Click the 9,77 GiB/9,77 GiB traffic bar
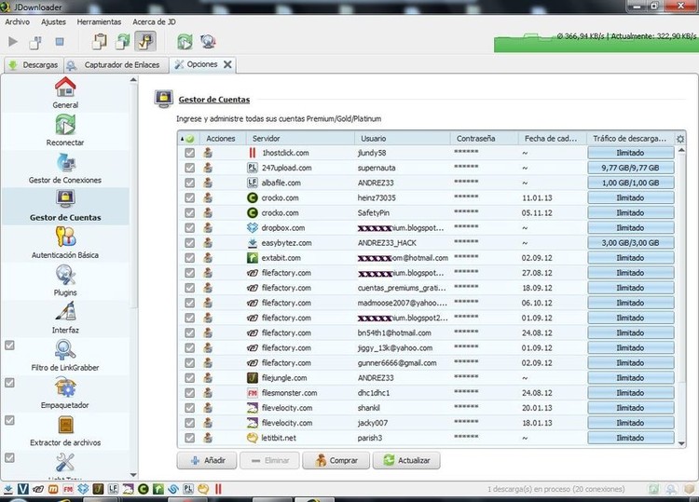 click(630, 168)
